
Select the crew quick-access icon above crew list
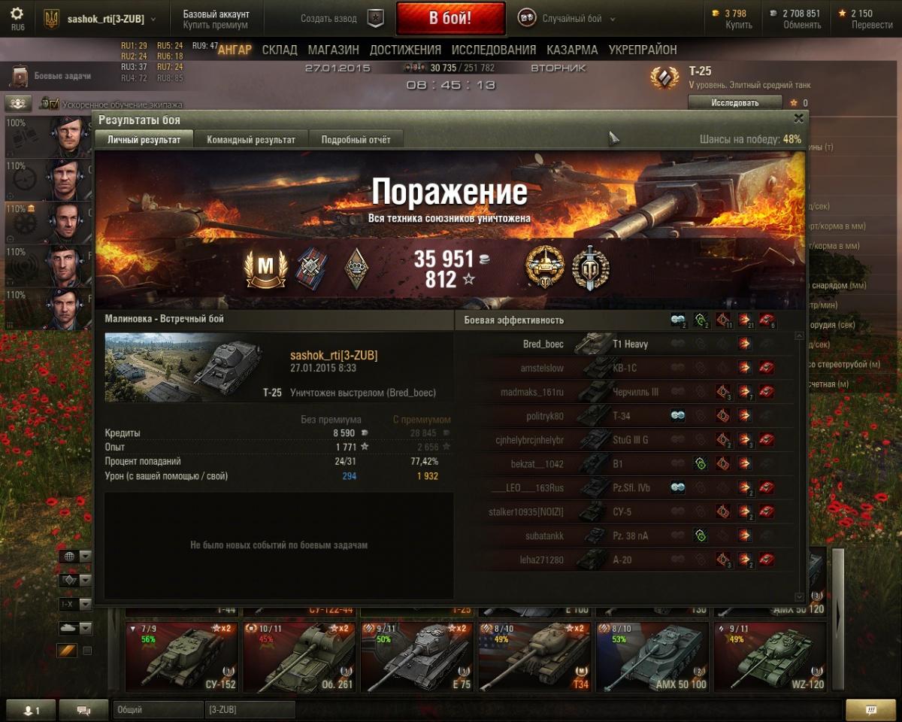[x=18, y=103]
